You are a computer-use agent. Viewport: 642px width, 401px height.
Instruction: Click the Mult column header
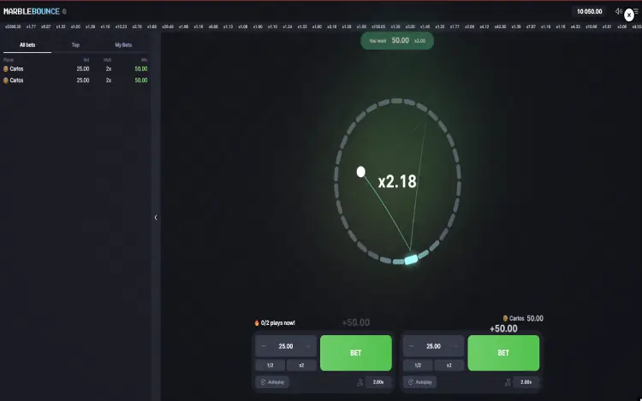pyautogui.click(x=108, y=60)
